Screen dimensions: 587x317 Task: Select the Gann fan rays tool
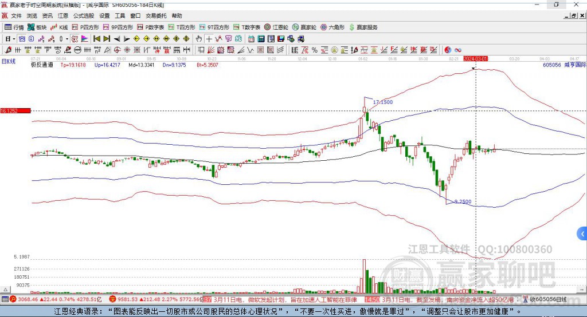pos(211,50)
